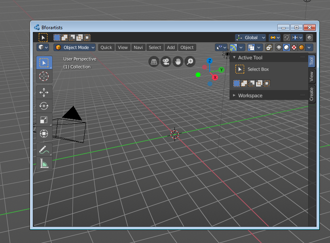The image size is (330, 243).
Task: Open the shading options dropdown arrow
Action: pyautogui.click(x=309, y=47)
